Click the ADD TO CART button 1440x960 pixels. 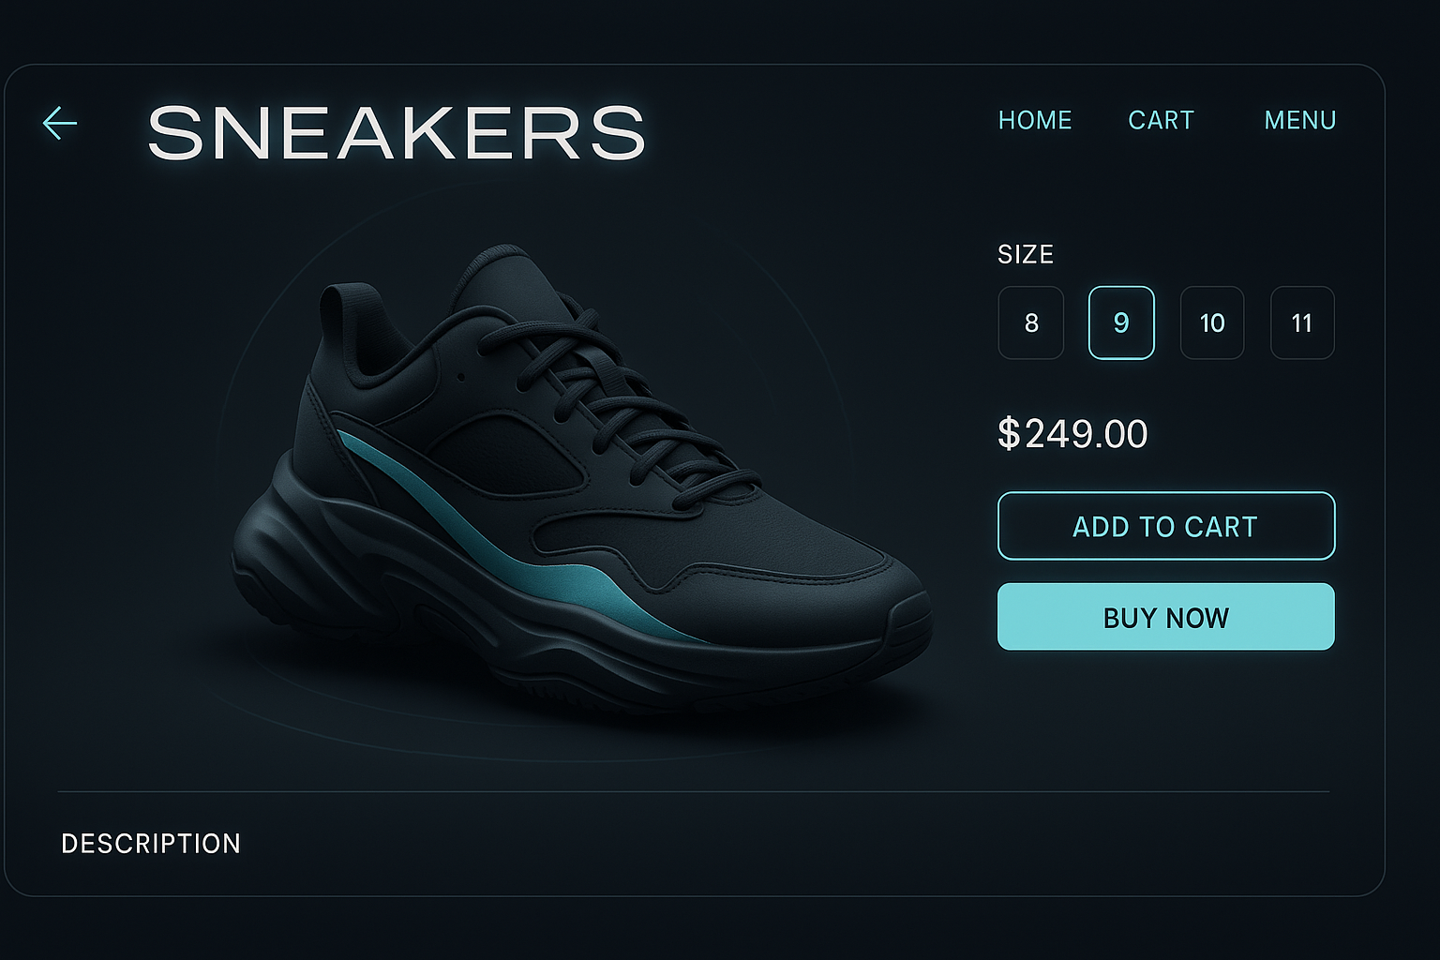click(1166, 526)
